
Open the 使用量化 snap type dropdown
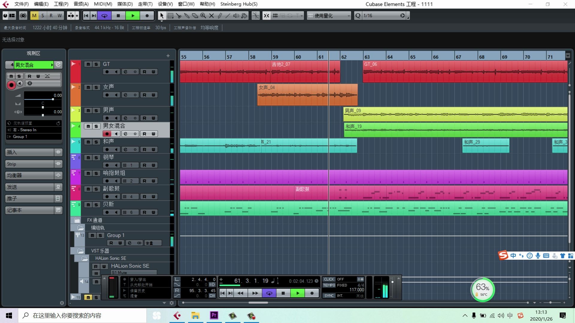point(329,16)
